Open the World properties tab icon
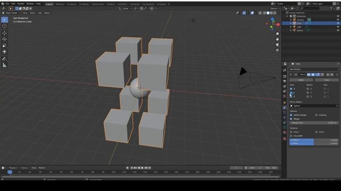This screenshot has width=341, height=191. tap(285, 96)
